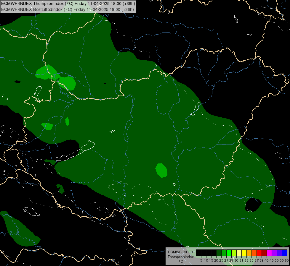290x266 pixels.
Task: Click the white contour label "0"
Action: (25, 210)
